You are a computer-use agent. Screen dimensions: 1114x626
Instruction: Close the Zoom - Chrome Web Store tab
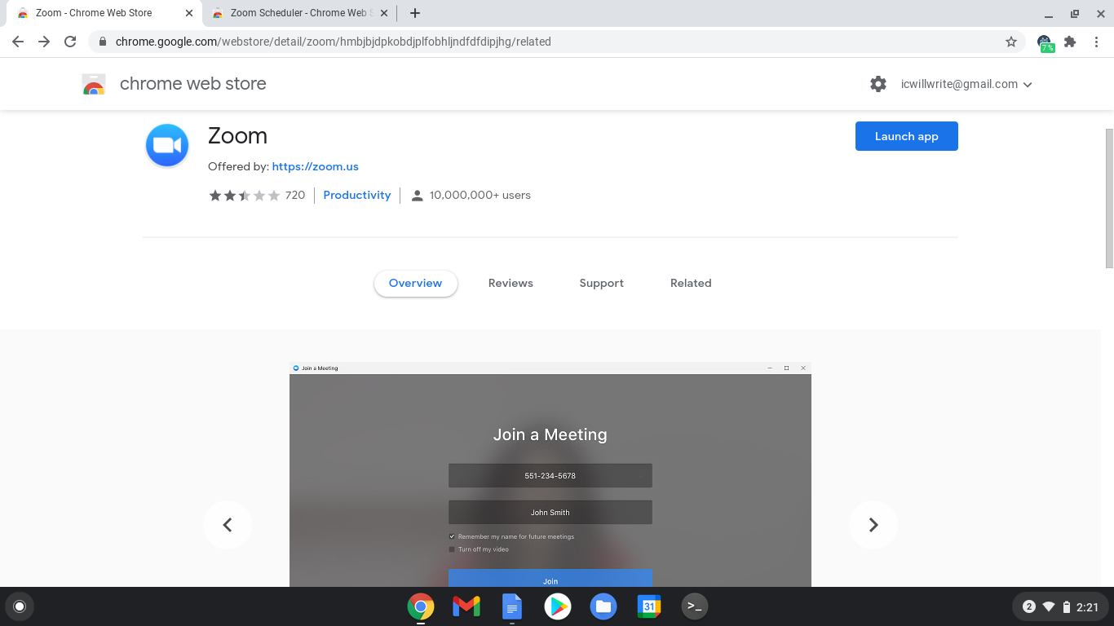point(189,13)
